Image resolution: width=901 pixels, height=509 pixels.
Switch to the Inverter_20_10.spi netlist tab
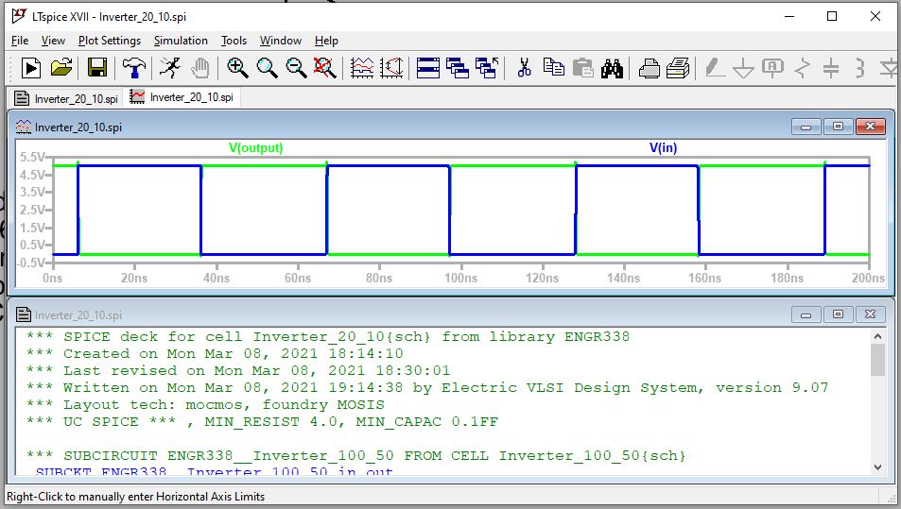(x=66, y=97)
